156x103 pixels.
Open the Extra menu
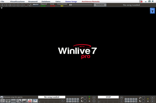point(58,2)
